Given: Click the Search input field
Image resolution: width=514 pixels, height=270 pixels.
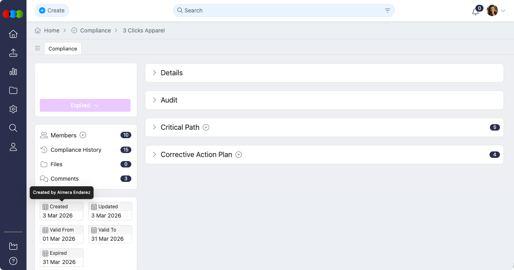Looking at the screenshot, I should pyautogui.click(x=281, y=10).
